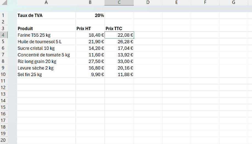Screen dimensions: 252x144
Task: Click the 11,60 € price cell
Action: (90, 55)
